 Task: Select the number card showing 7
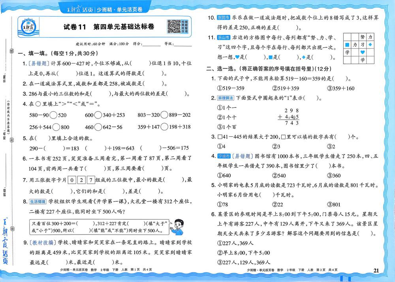(x=90, y=180)
